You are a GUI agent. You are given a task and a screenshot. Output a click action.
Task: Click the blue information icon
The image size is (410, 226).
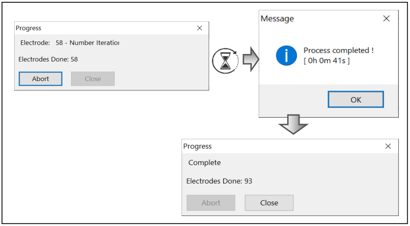286,56
